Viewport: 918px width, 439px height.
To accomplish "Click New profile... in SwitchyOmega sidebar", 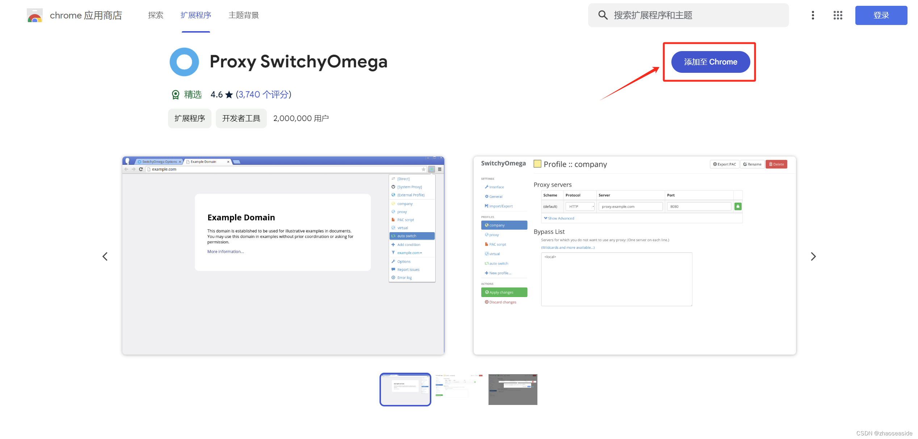I will (498, 273).
